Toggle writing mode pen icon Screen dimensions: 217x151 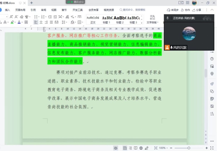pyautogui.click(x=146, y=148)
